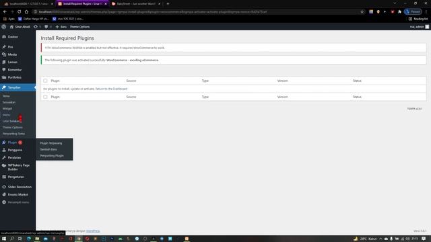431x242 pixels.
Task: Open the Windows Start menu
Action: [4, 239]
